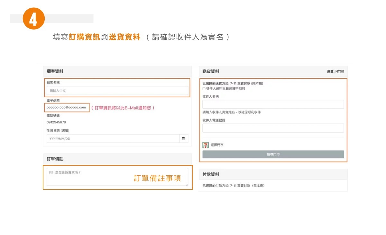Viewport: 386px width, 235px height.
Task: Click the 搜尋門市 button
Action: pos(273,154)
